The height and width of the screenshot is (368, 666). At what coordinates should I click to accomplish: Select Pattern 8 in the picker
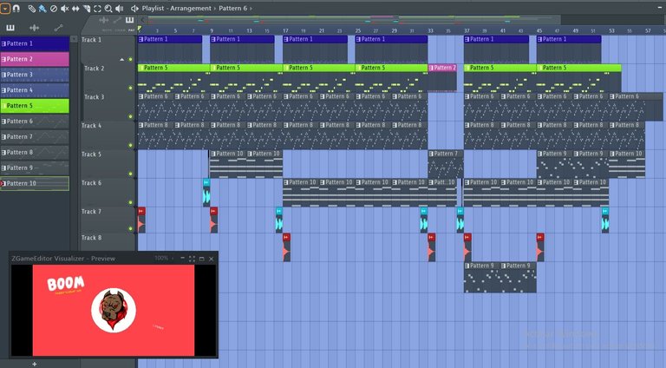(35, 152)
